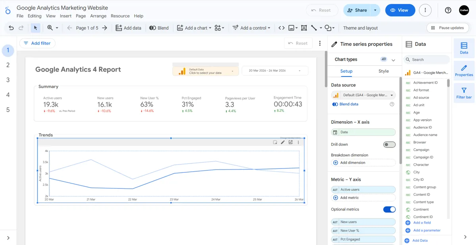Click the undo arrow
This screenshot has height=245, width=476.
click(11, 28)
